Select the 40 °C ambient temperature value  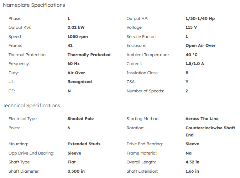192,55
